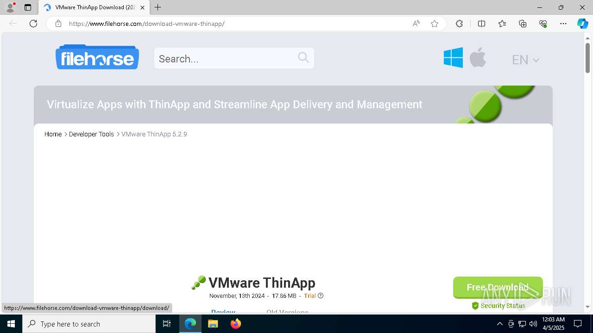Open Settings and more menu
Screen dimensions: 593x333
click(563, 24)
